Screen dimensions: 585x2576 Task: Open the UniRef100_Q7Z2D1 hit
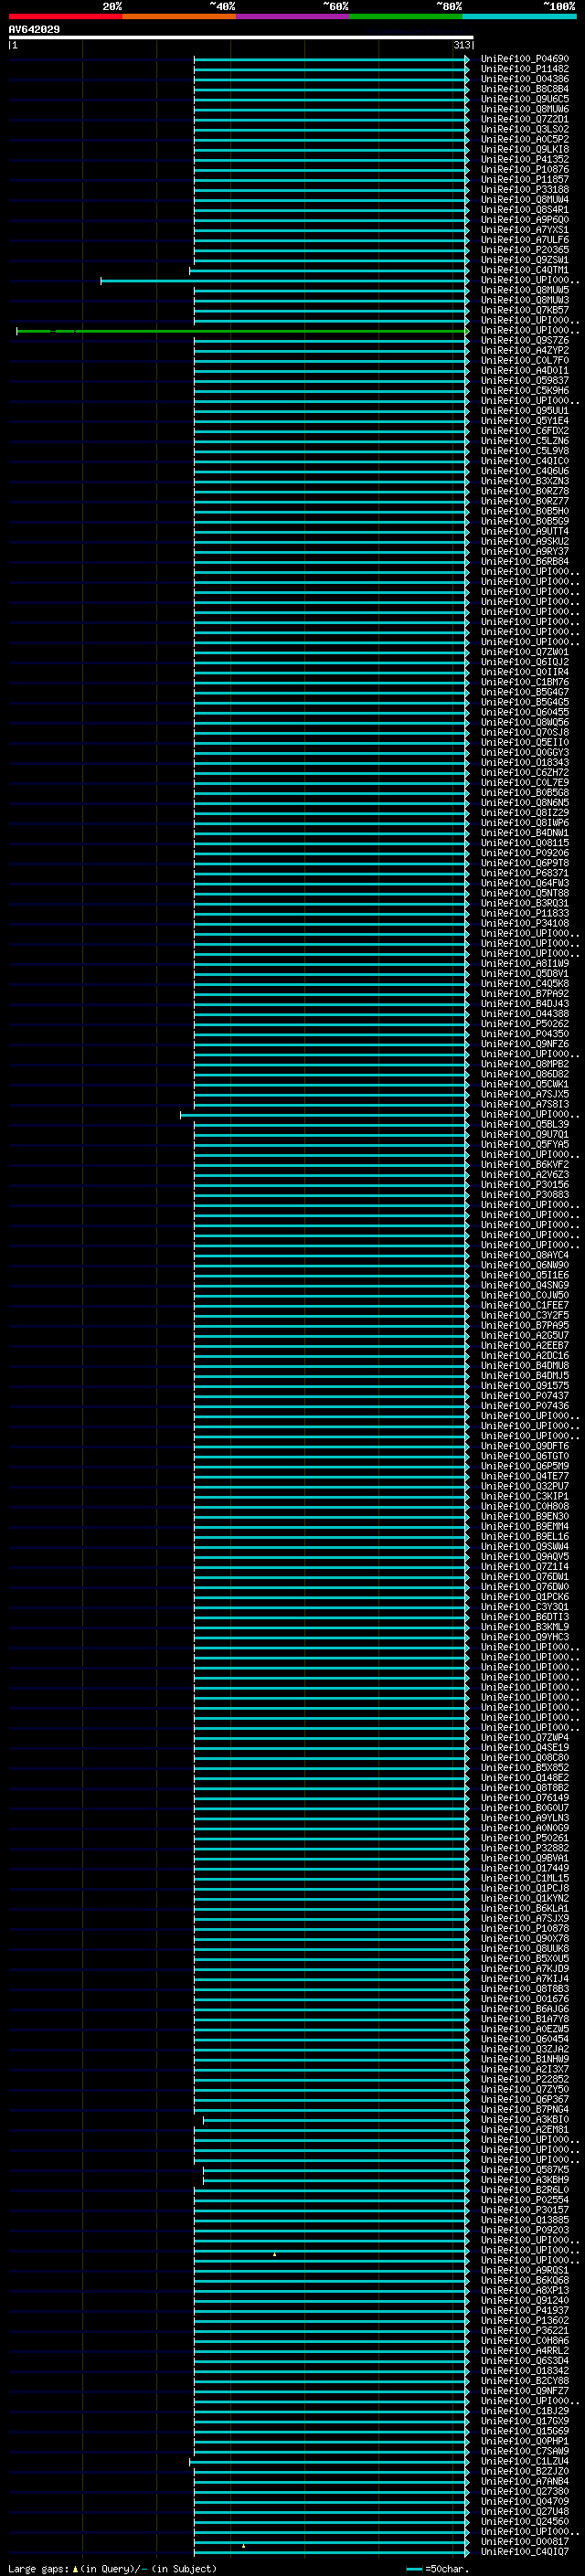524,119
